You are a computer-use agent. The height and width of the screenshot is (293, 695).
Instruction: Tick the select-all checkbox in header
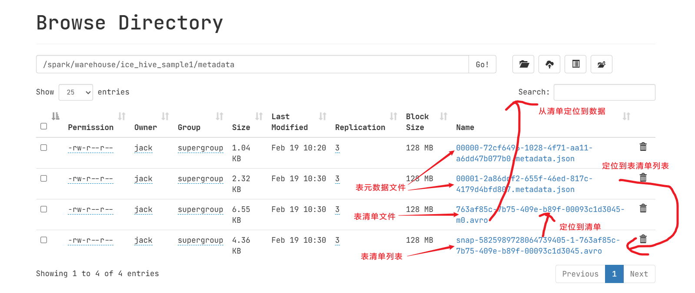(43, 126)
